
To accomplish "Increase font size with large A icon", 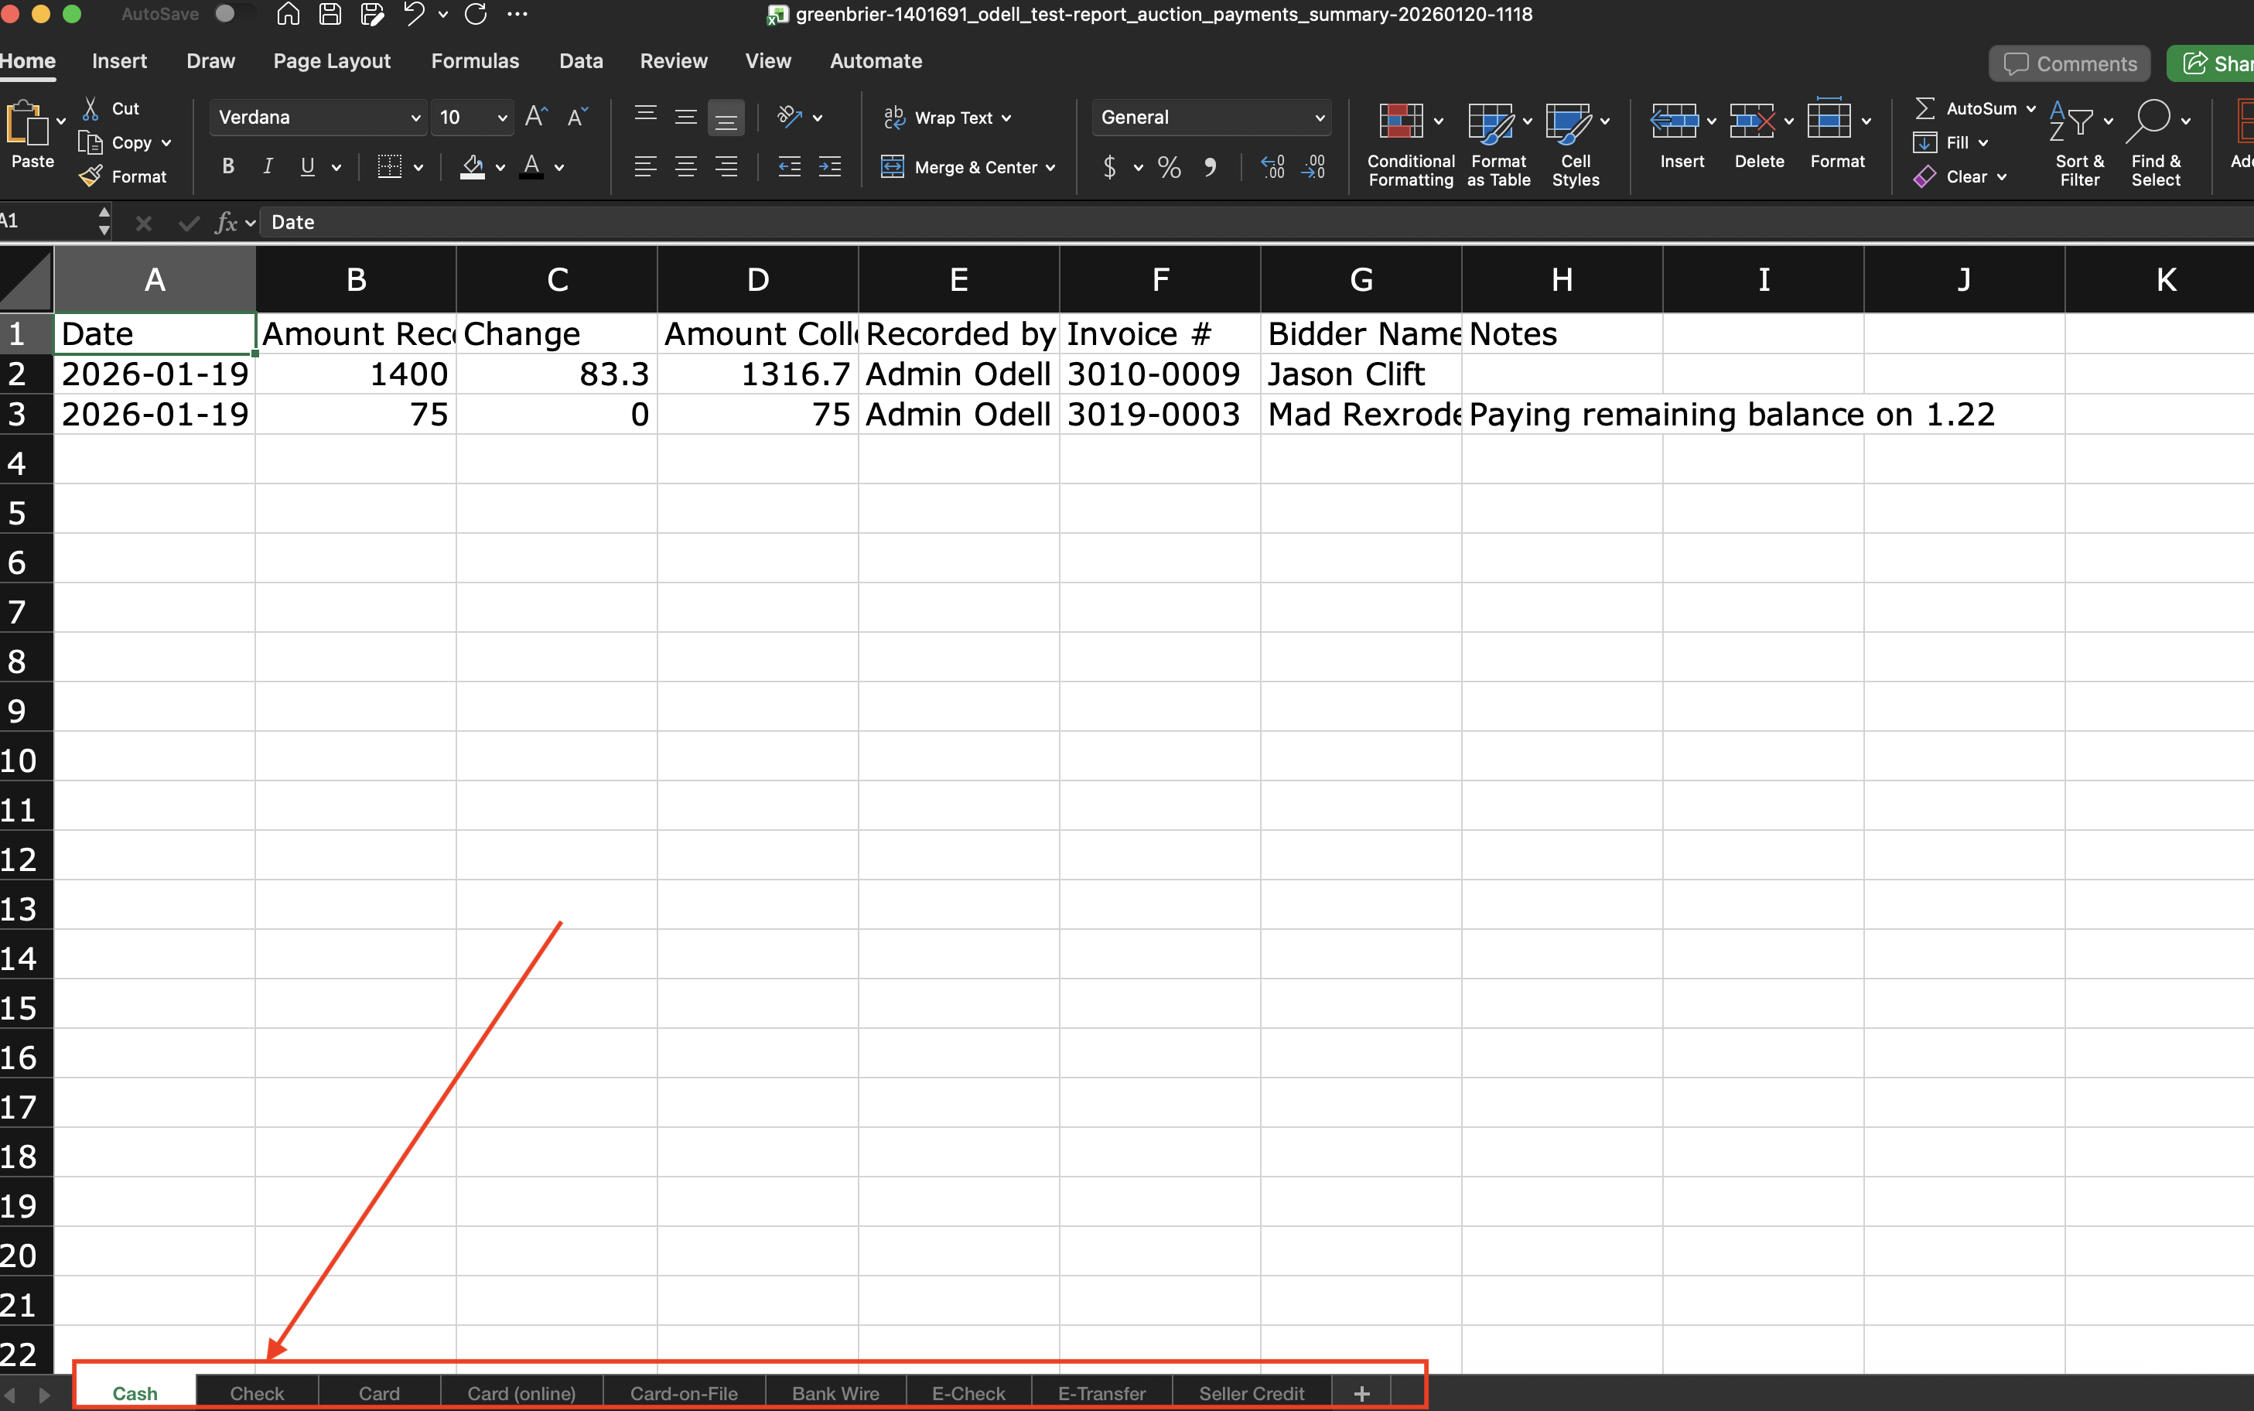I will 537,117.
